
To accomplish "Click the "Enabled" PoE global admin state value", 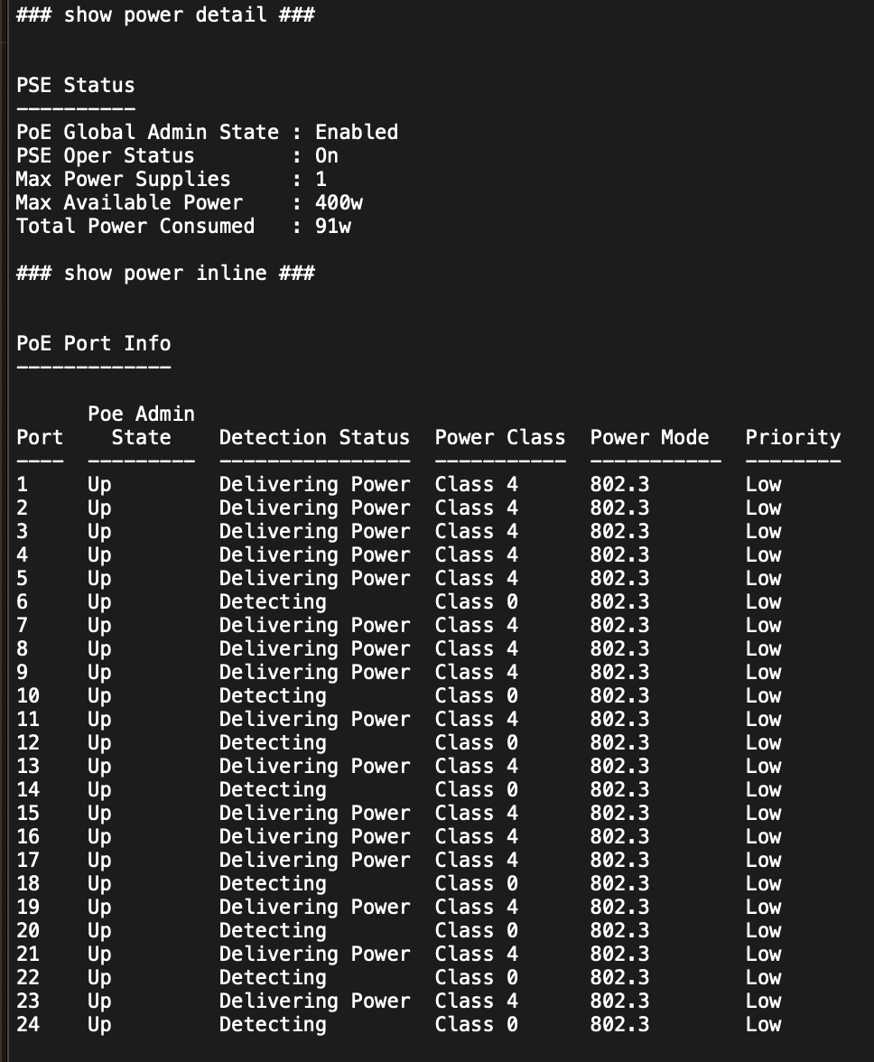I will (356, 132).
